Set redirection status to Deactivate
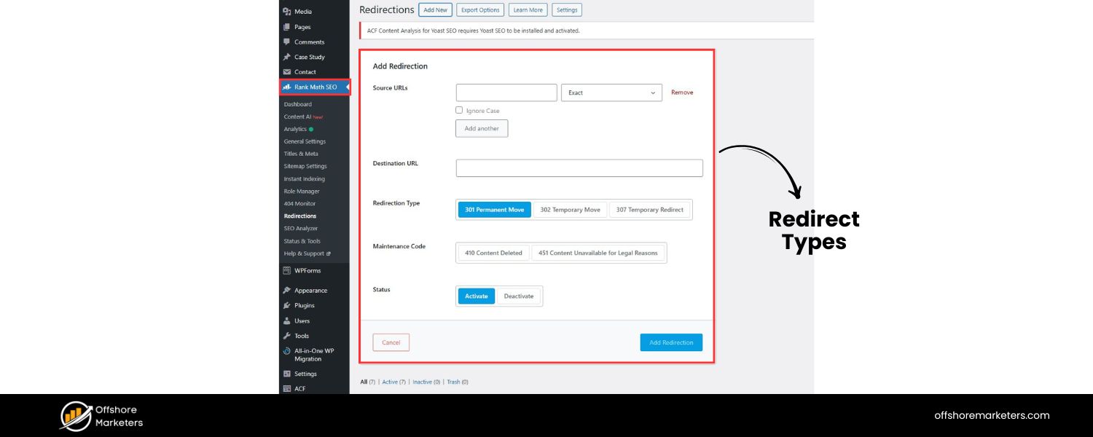The width and height of the screenshot is (1093, 437). 519,296
